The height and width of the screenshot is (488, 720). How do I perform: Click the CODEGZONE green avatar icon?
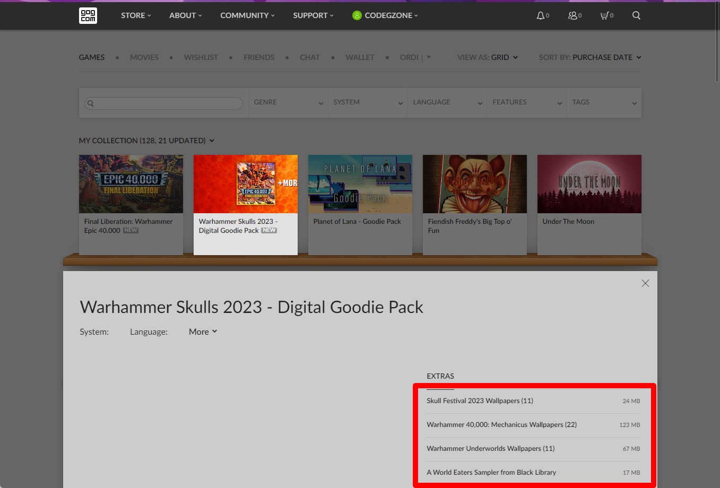357,15
